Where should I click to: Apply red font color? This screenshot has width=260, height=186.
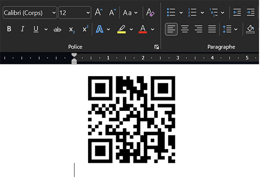(x=143, y=30)
